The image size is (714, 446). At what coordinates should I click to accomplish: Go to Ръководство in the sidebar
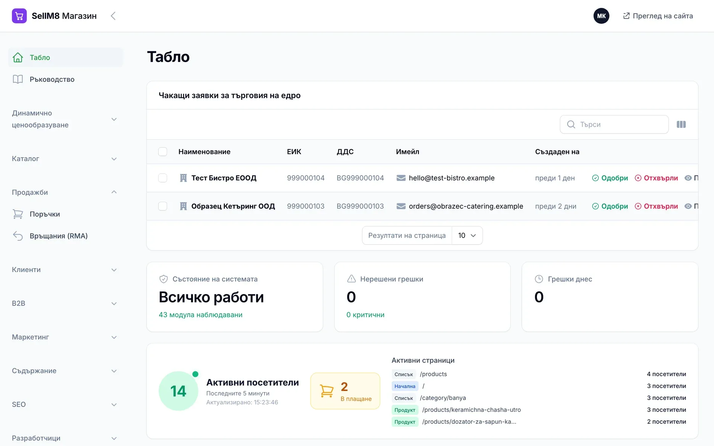click(65, 79)
